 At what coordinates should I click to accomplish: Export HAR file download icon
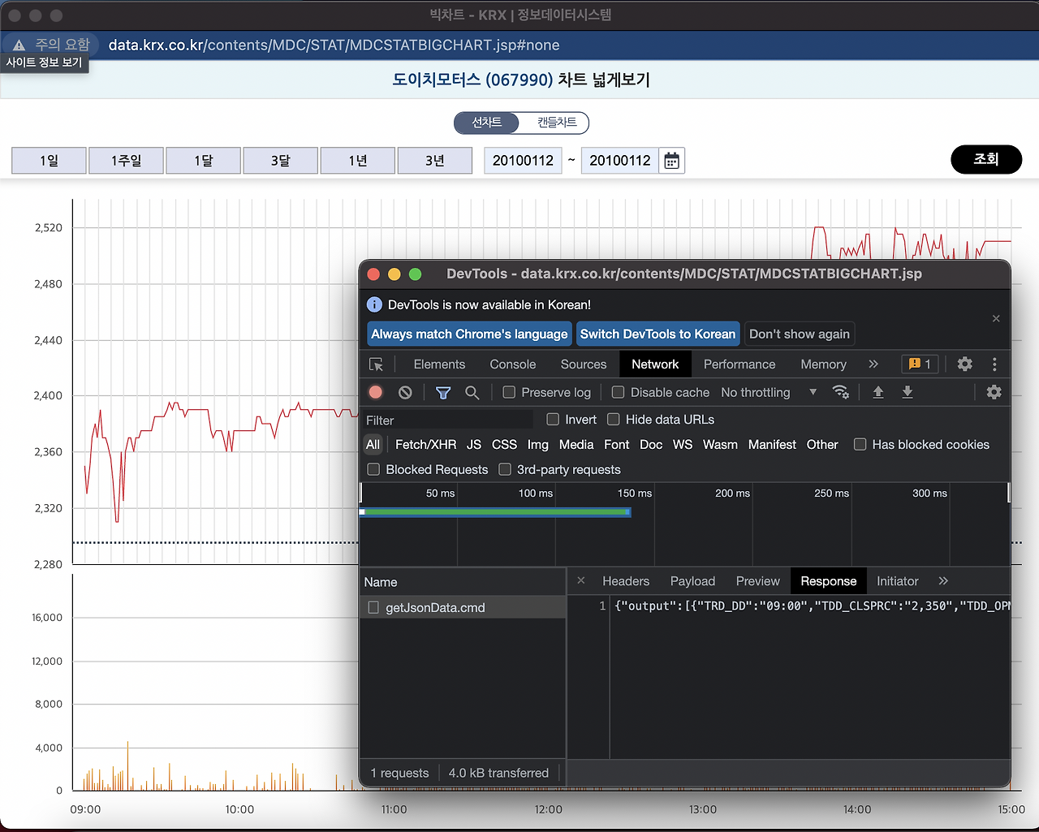pyautogui.click(x=908, y=392)
